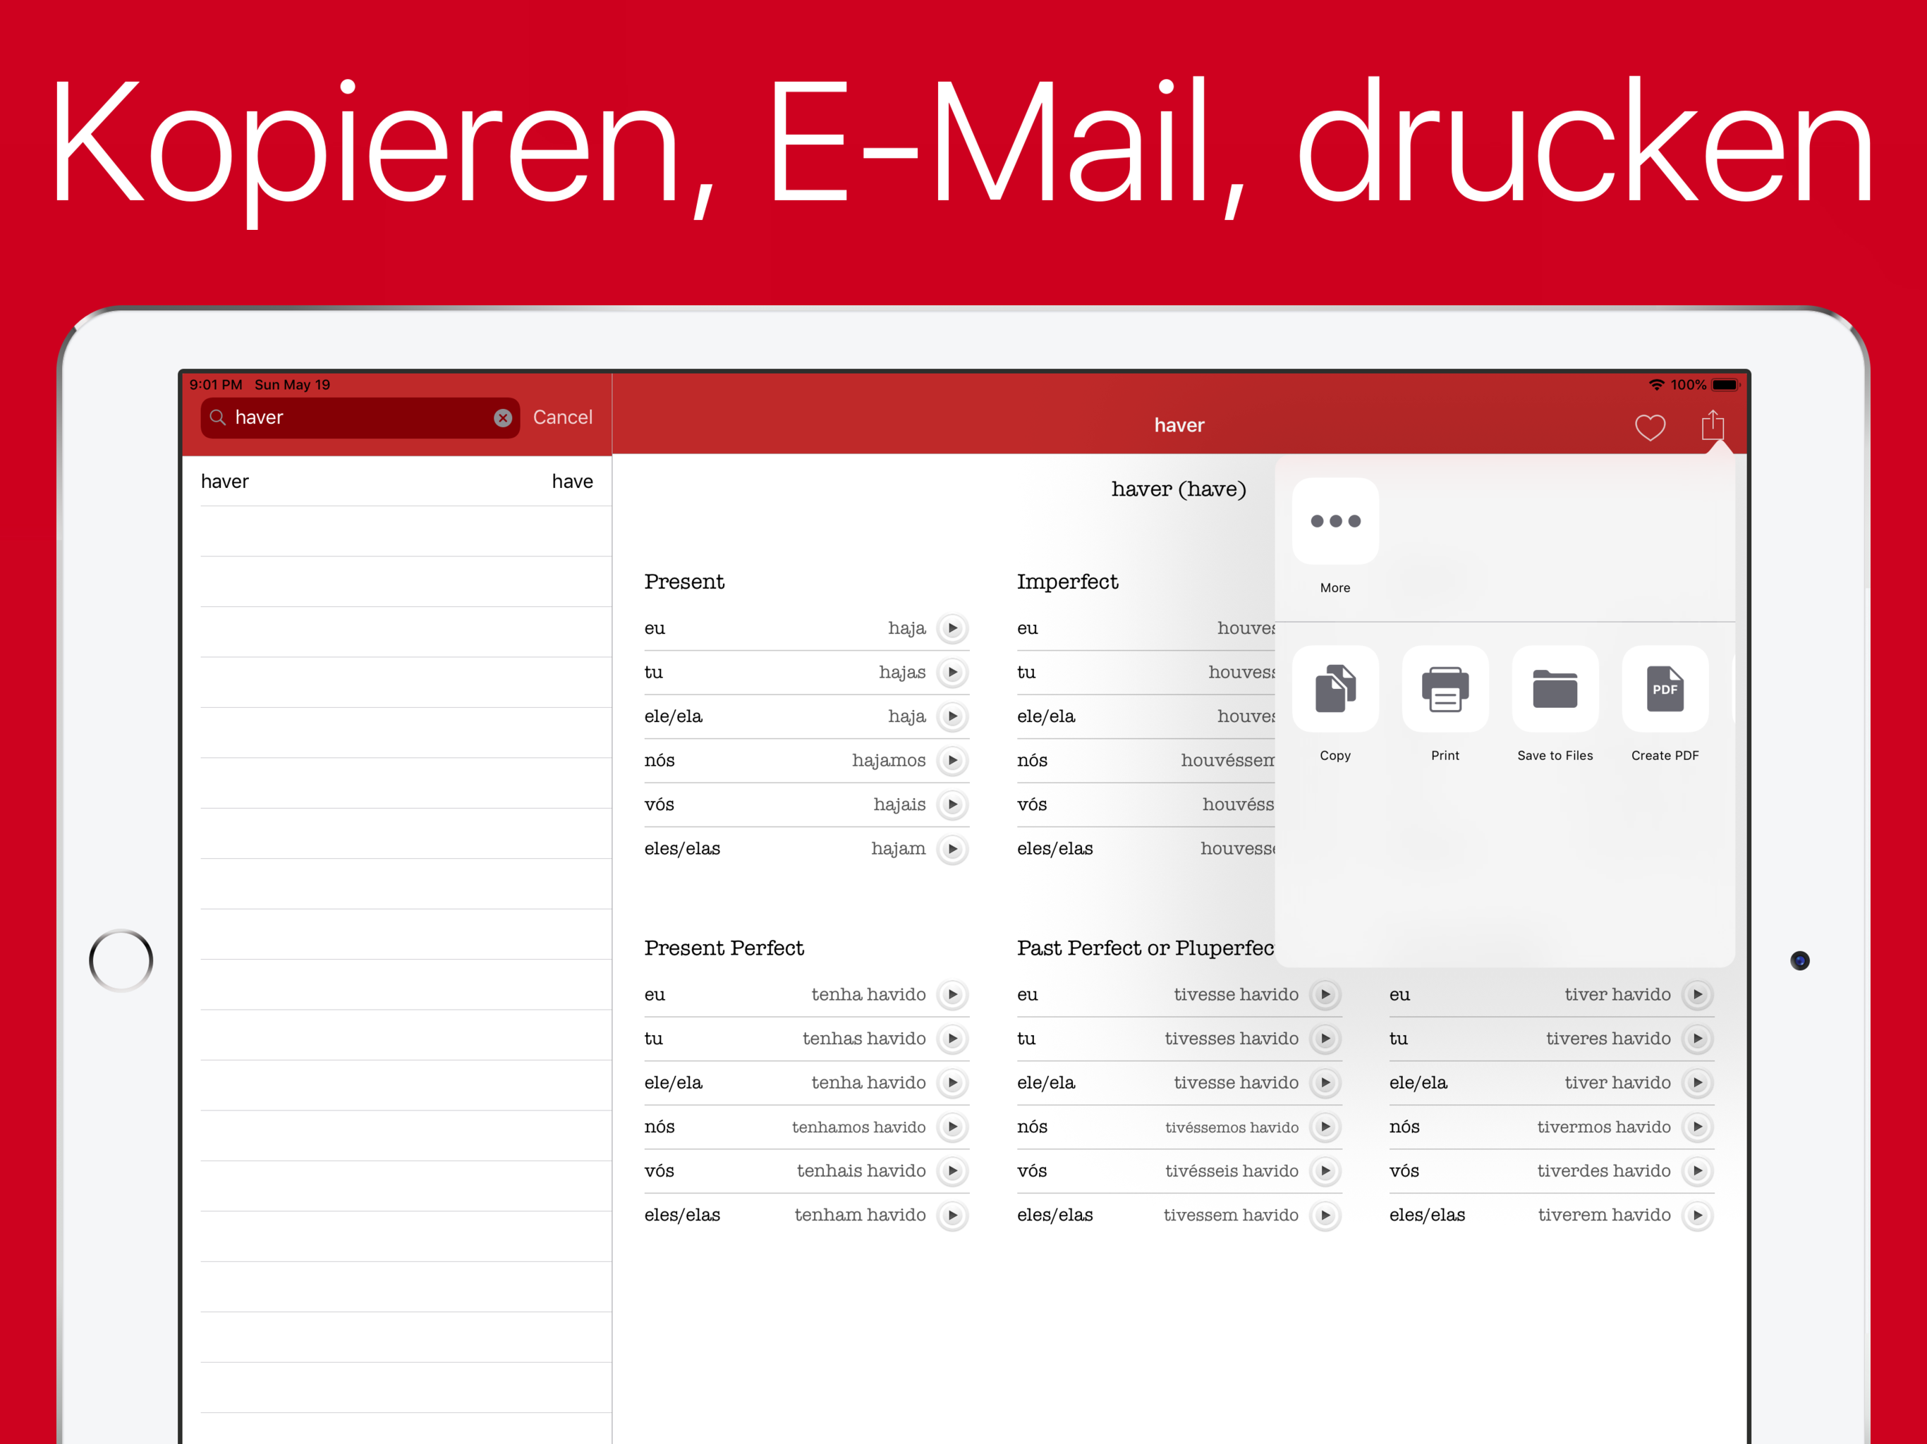1927x1444 pixels.
Task: Tap the Copy action icon
Action: 1335,689
